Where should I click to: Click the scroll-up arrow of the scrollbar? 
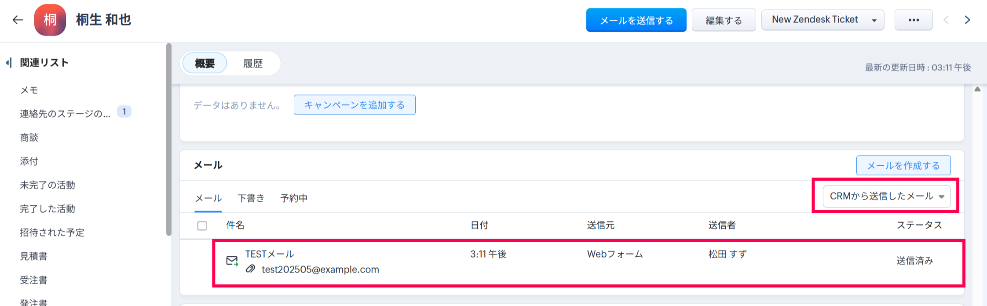977,89
